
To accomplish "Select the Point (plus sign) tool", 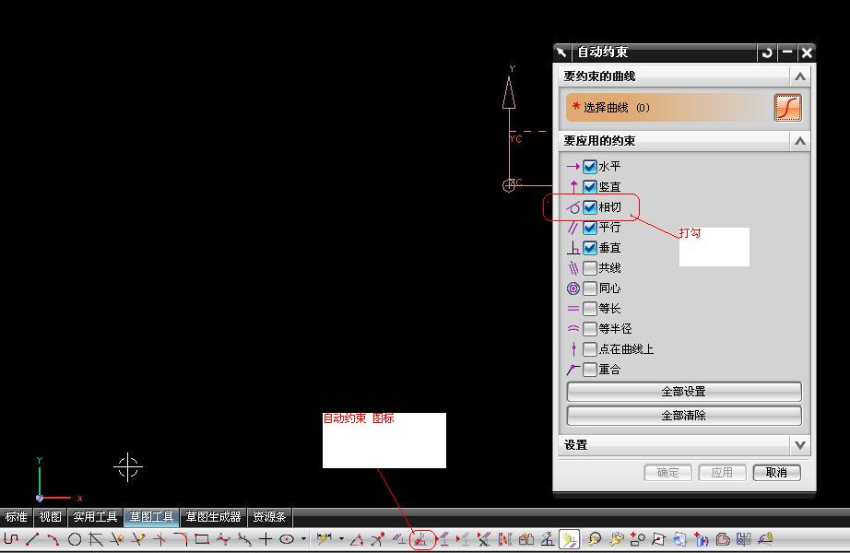I will click(x=266, y=539).
